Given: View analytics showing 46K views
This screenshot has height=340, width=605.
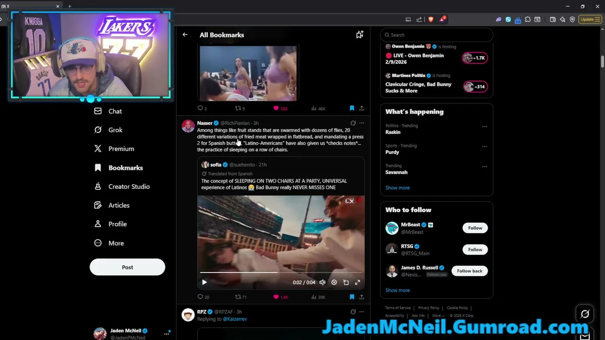Looking at the screenshot, I should point(318,109).
